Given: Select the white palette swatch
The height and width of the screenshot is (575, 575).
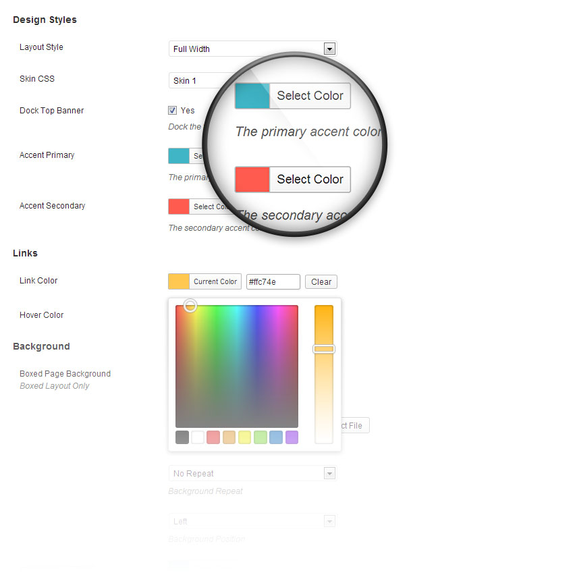Looking at the screenshot, I should coord(198,437).
